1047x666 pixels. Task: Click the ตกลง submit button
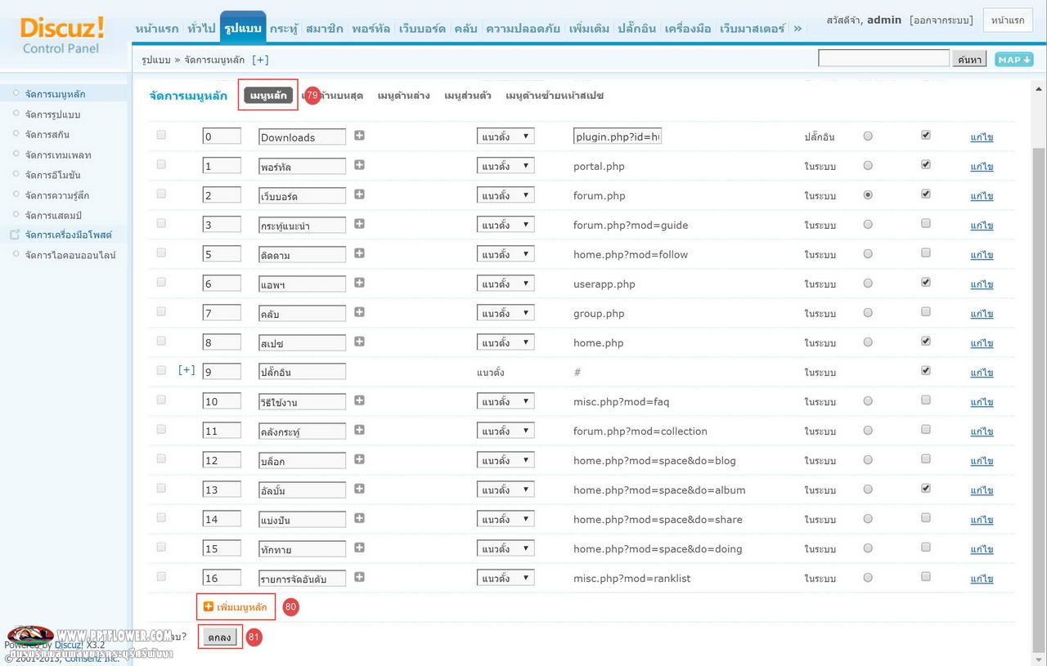220,637
